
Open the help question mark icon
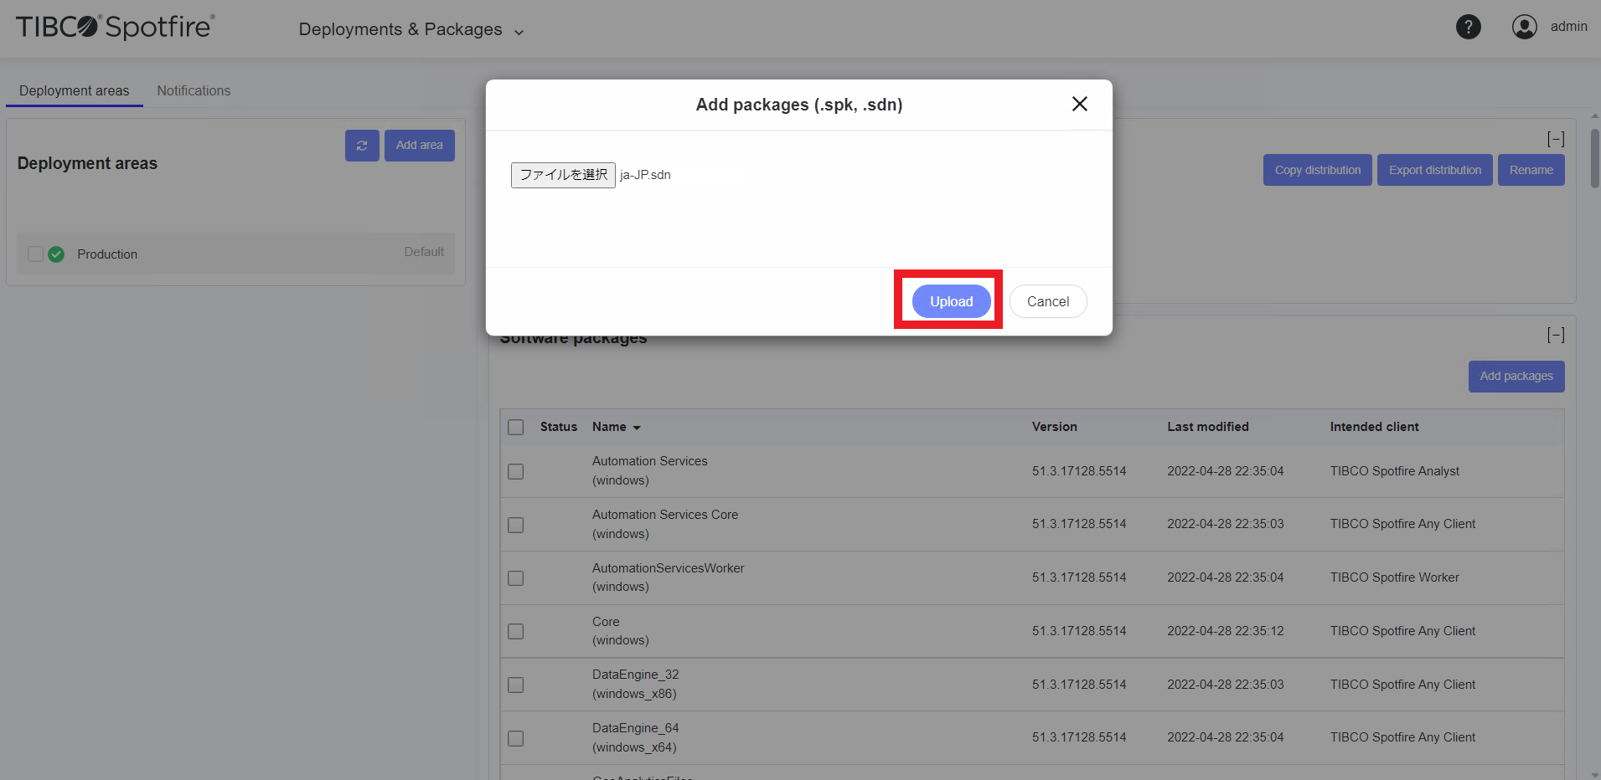pyautogui.click(x=1468, y=27)
